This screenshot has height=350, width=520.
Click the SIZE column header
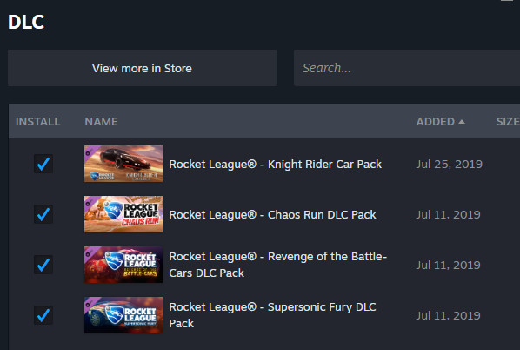[x=508, y=122]
